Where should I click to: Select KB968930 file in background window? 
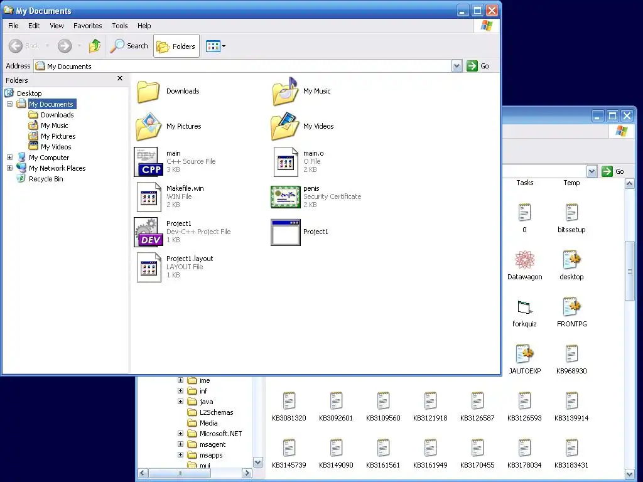click(x=571, y=354)
